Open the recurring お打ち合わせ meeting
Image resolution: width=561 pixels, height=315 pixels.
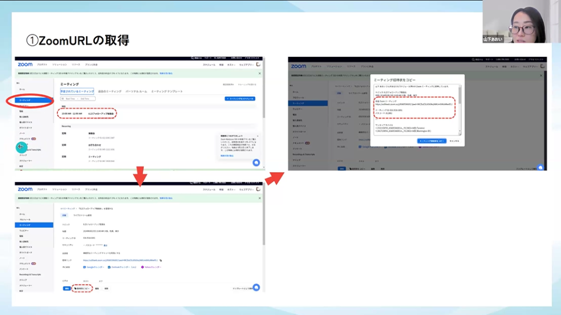[95, 145]
